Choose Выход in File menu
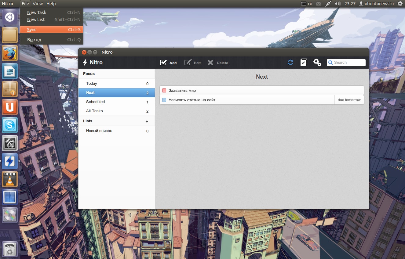This screenshot has height=259, width=405. pyautogui.click(x=51, y=40)
